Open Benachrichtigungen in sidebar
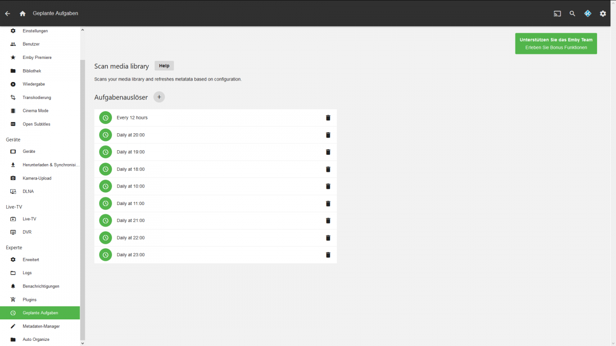Viewport: 616px width, 346px height. click(40, 286)
